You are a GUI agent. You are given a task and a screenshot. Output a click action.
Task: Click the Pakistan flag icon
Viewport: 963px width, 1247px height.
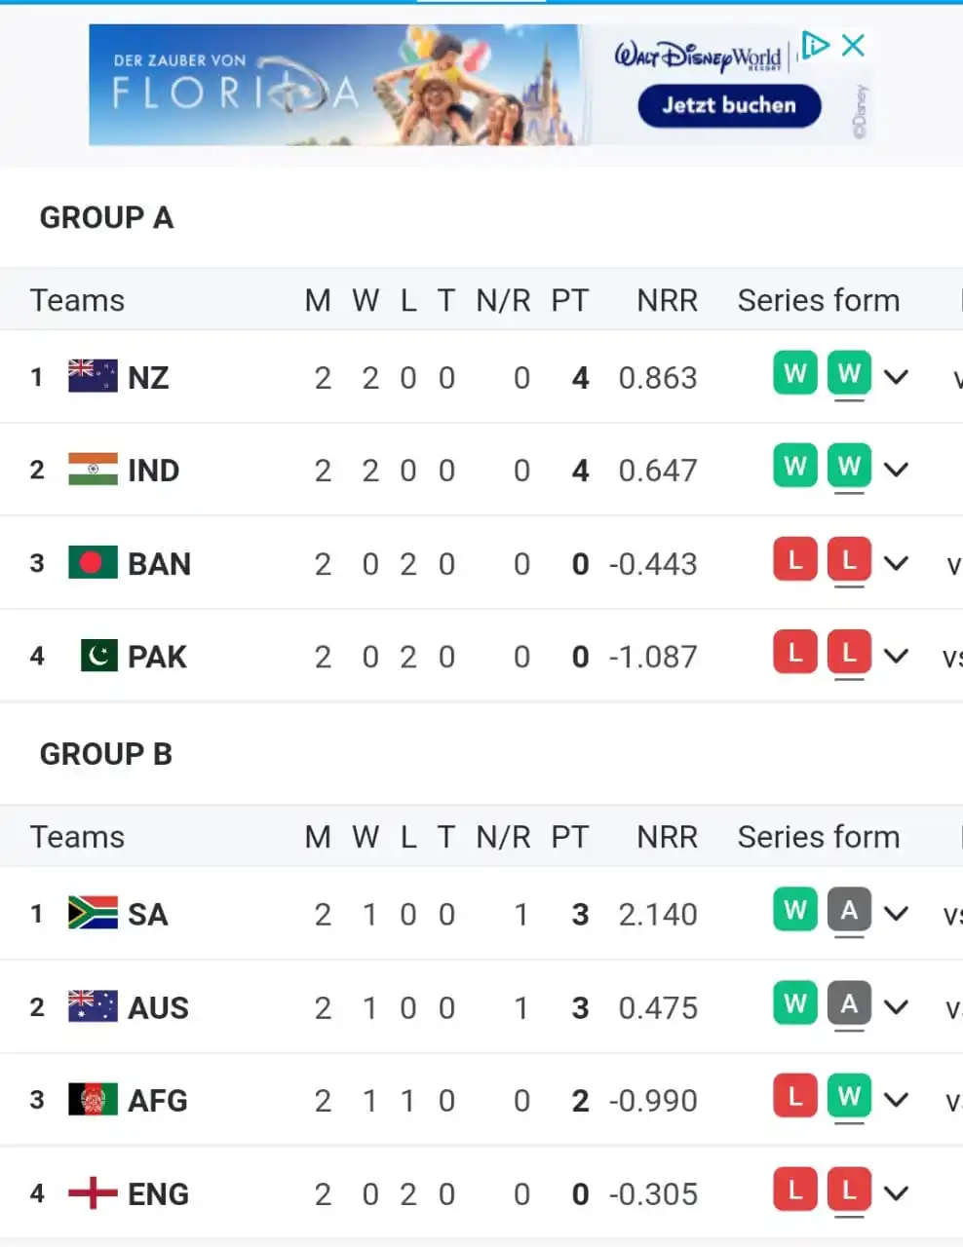click(x=98, y=656)
